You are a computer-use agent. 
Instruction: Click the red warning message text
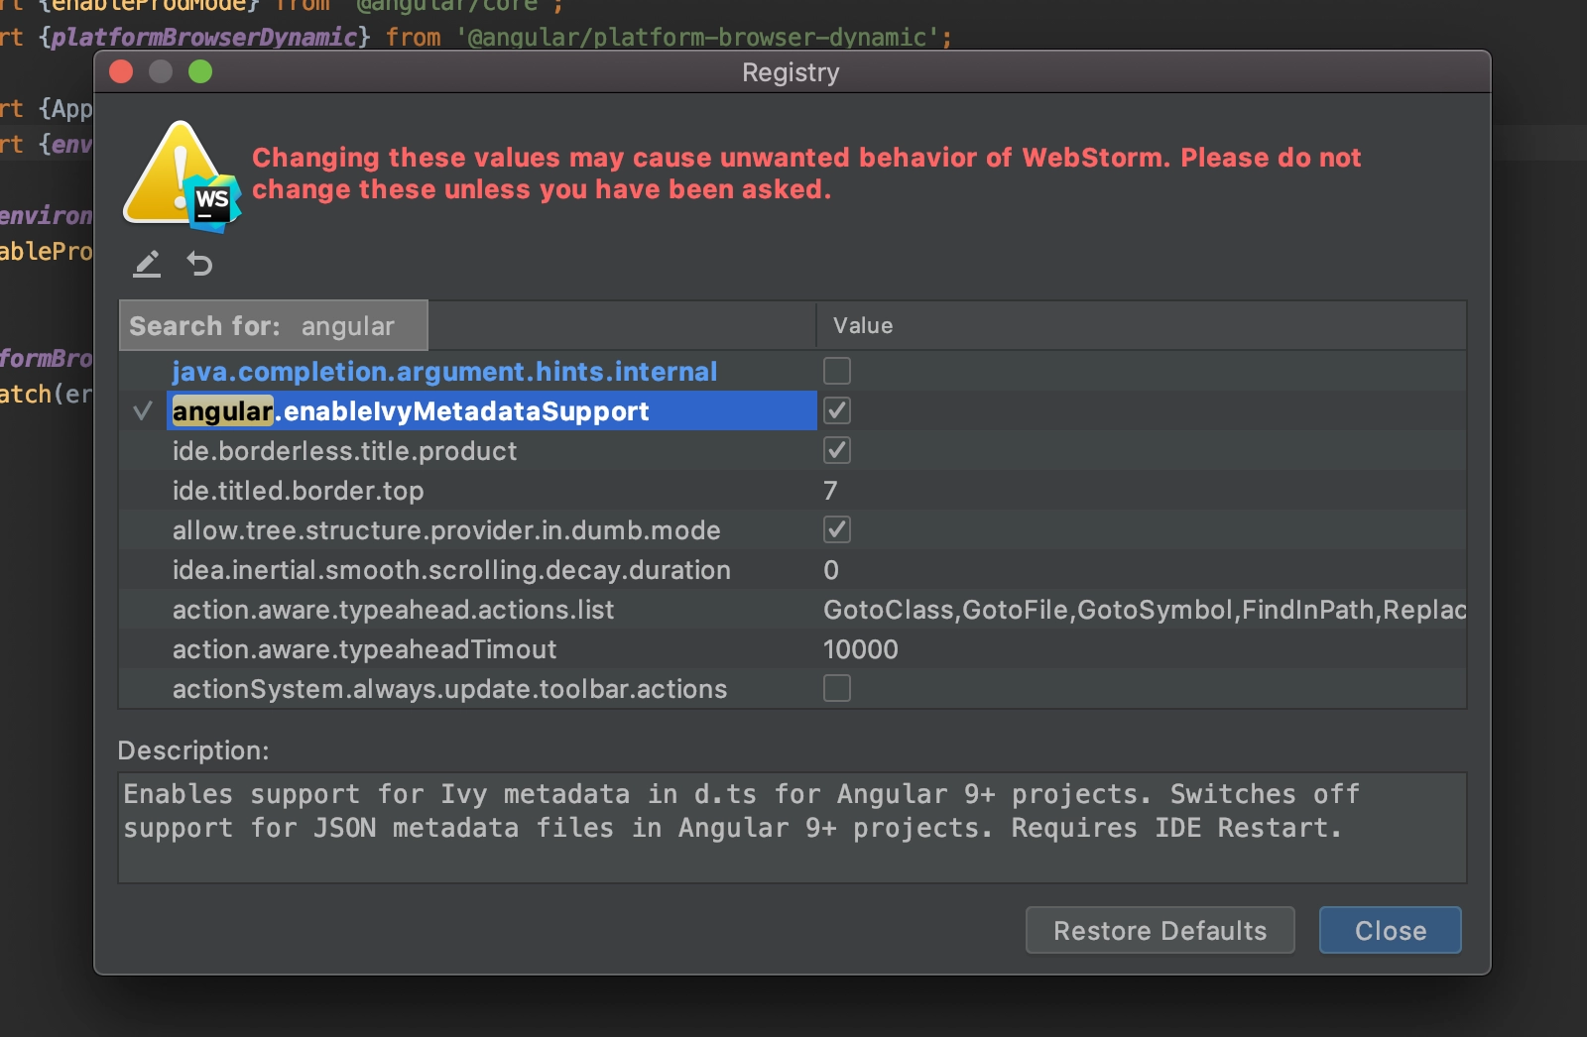pyautogui.click(x=806, y=173)
